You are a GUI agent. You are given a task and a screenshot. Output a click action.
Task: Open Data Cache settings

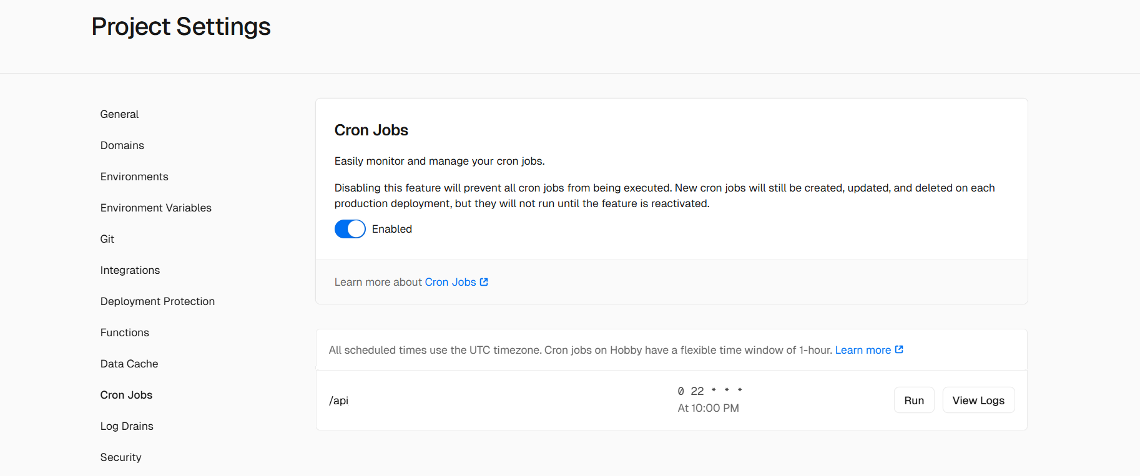click(129, 364)
